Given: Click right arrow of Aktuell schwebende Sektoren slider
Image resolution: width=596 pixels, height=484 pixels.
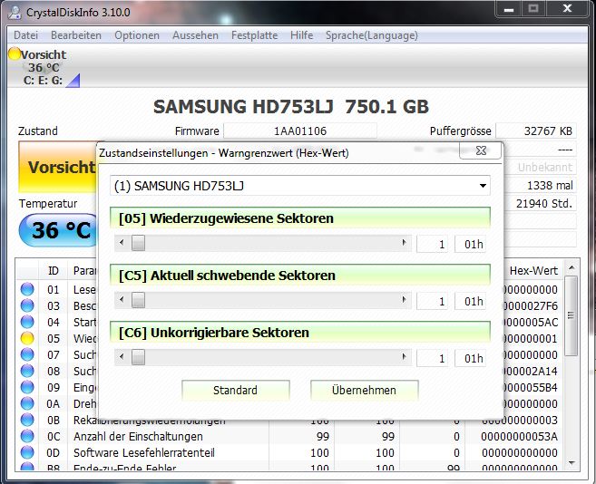Looking at the screenshot, I should 404,300.
